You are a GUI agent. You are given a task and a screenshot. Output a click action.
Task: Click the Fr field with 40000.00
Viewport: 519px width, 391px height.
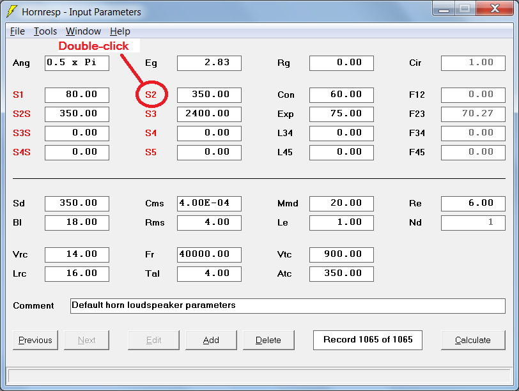[x=209, y=255]
